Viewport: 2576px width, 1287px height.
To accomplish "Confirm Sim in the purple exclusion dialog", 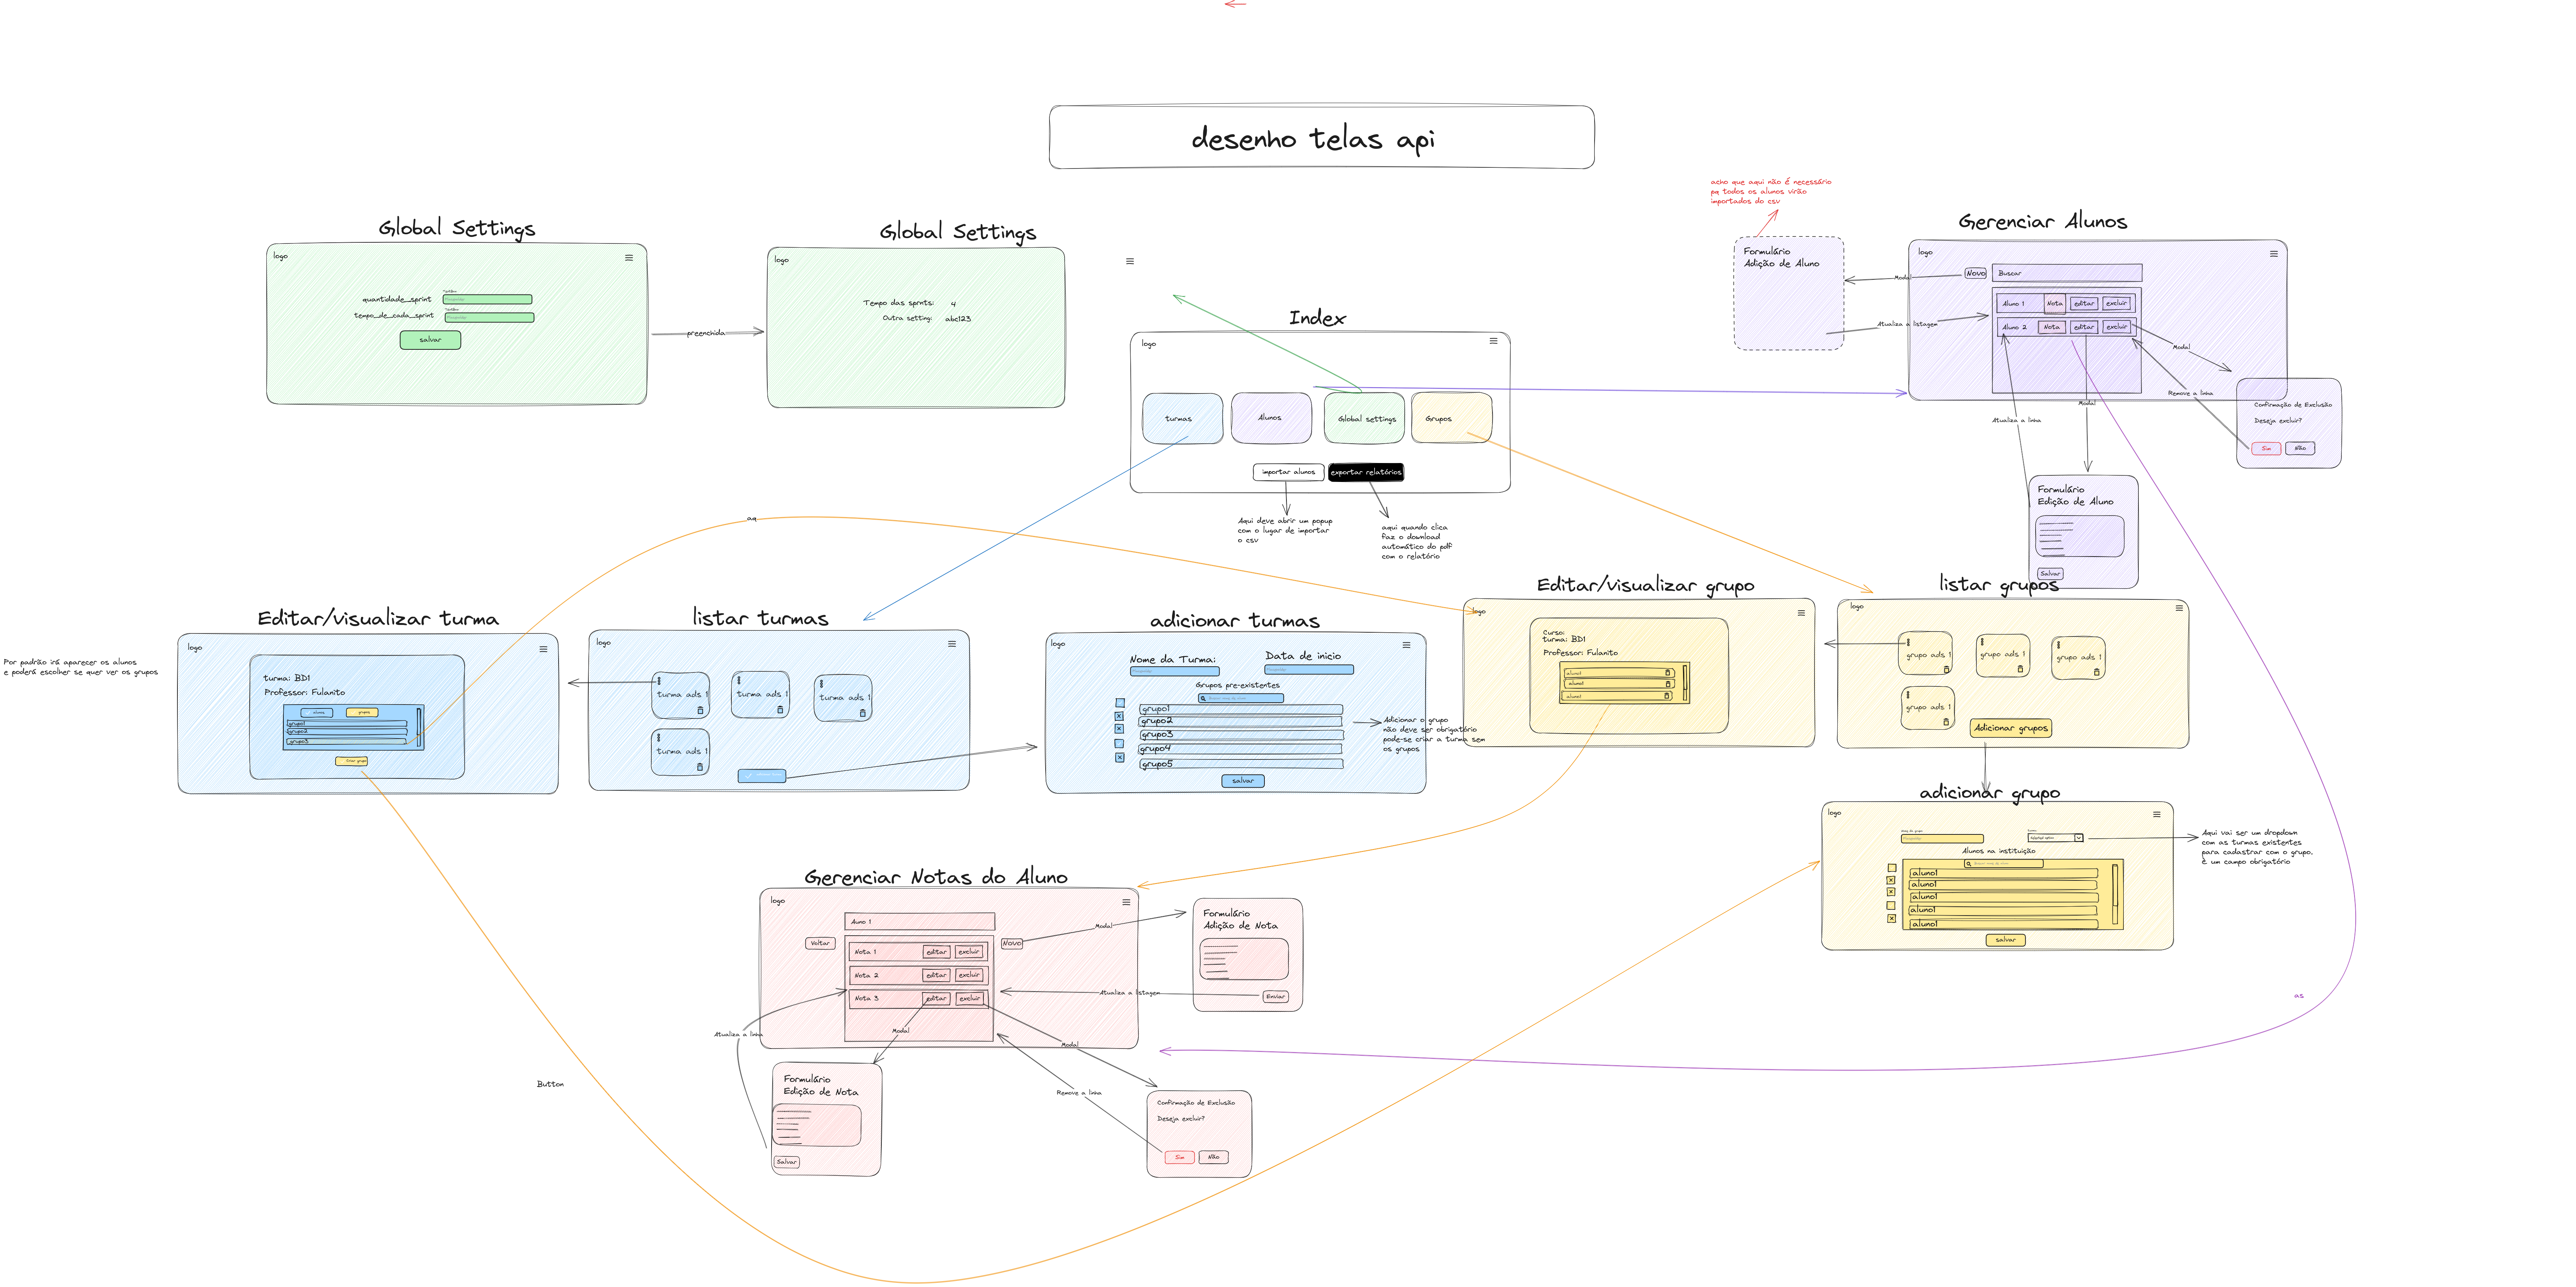I will click(2266, 449).
